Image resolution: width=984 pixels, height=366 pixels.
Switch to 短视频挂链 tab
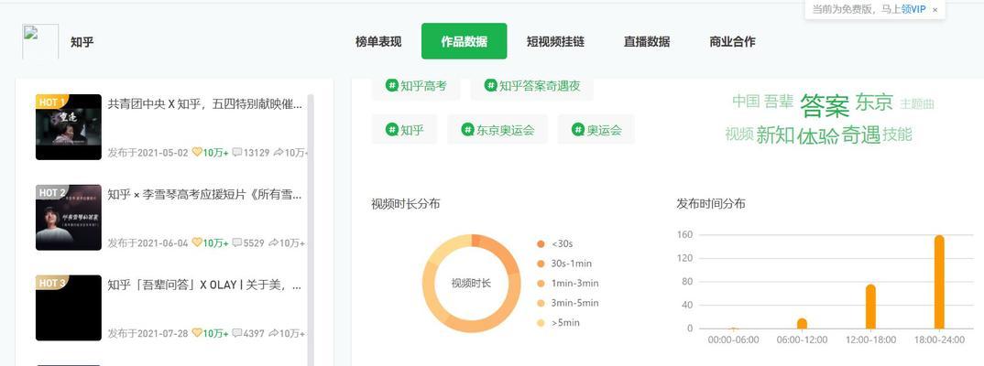click(x=555, y=42)
